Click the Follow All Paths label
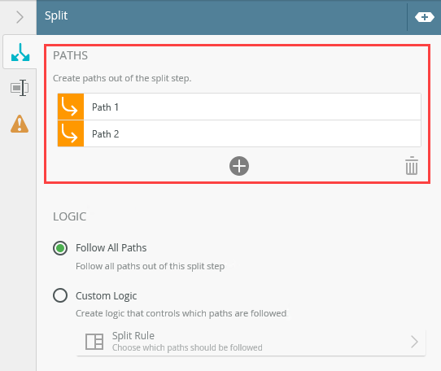The width and height of the screenshot is (441, 371). coord(111,248)
